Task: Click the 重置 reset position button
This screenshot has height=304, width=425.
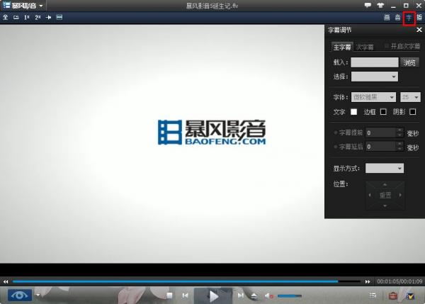Action: coord(385,195)
